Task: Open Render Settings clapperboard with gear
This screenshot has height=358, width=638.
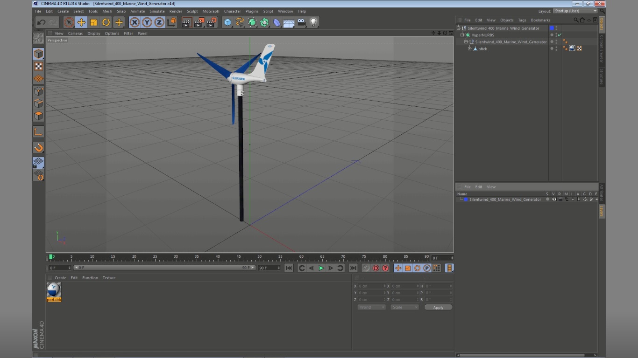Action: [212, 22]
